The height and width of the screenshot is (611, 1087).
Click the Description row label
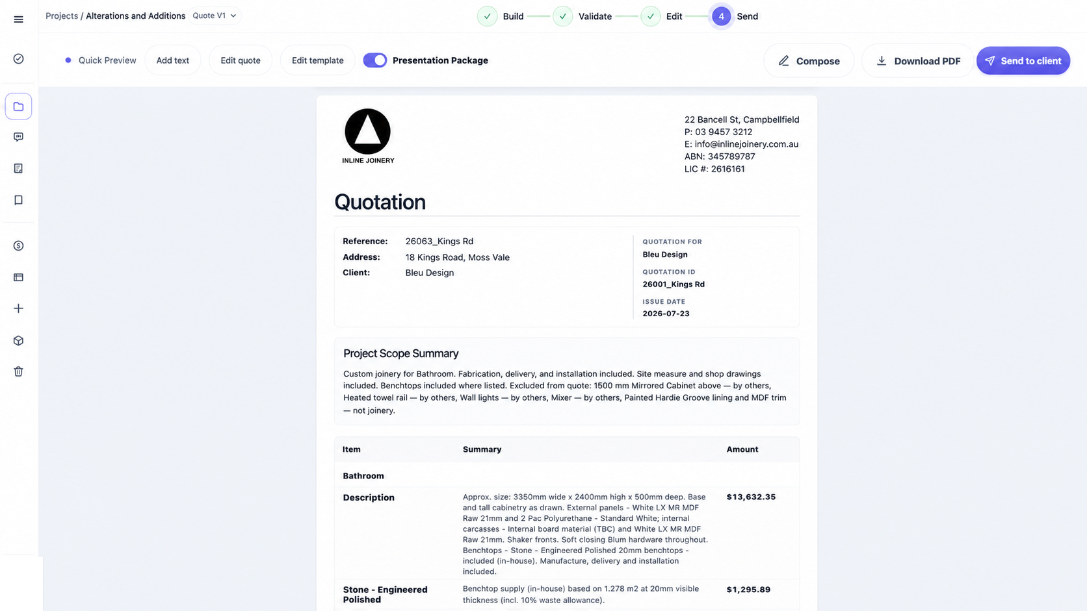coord(369,497)
